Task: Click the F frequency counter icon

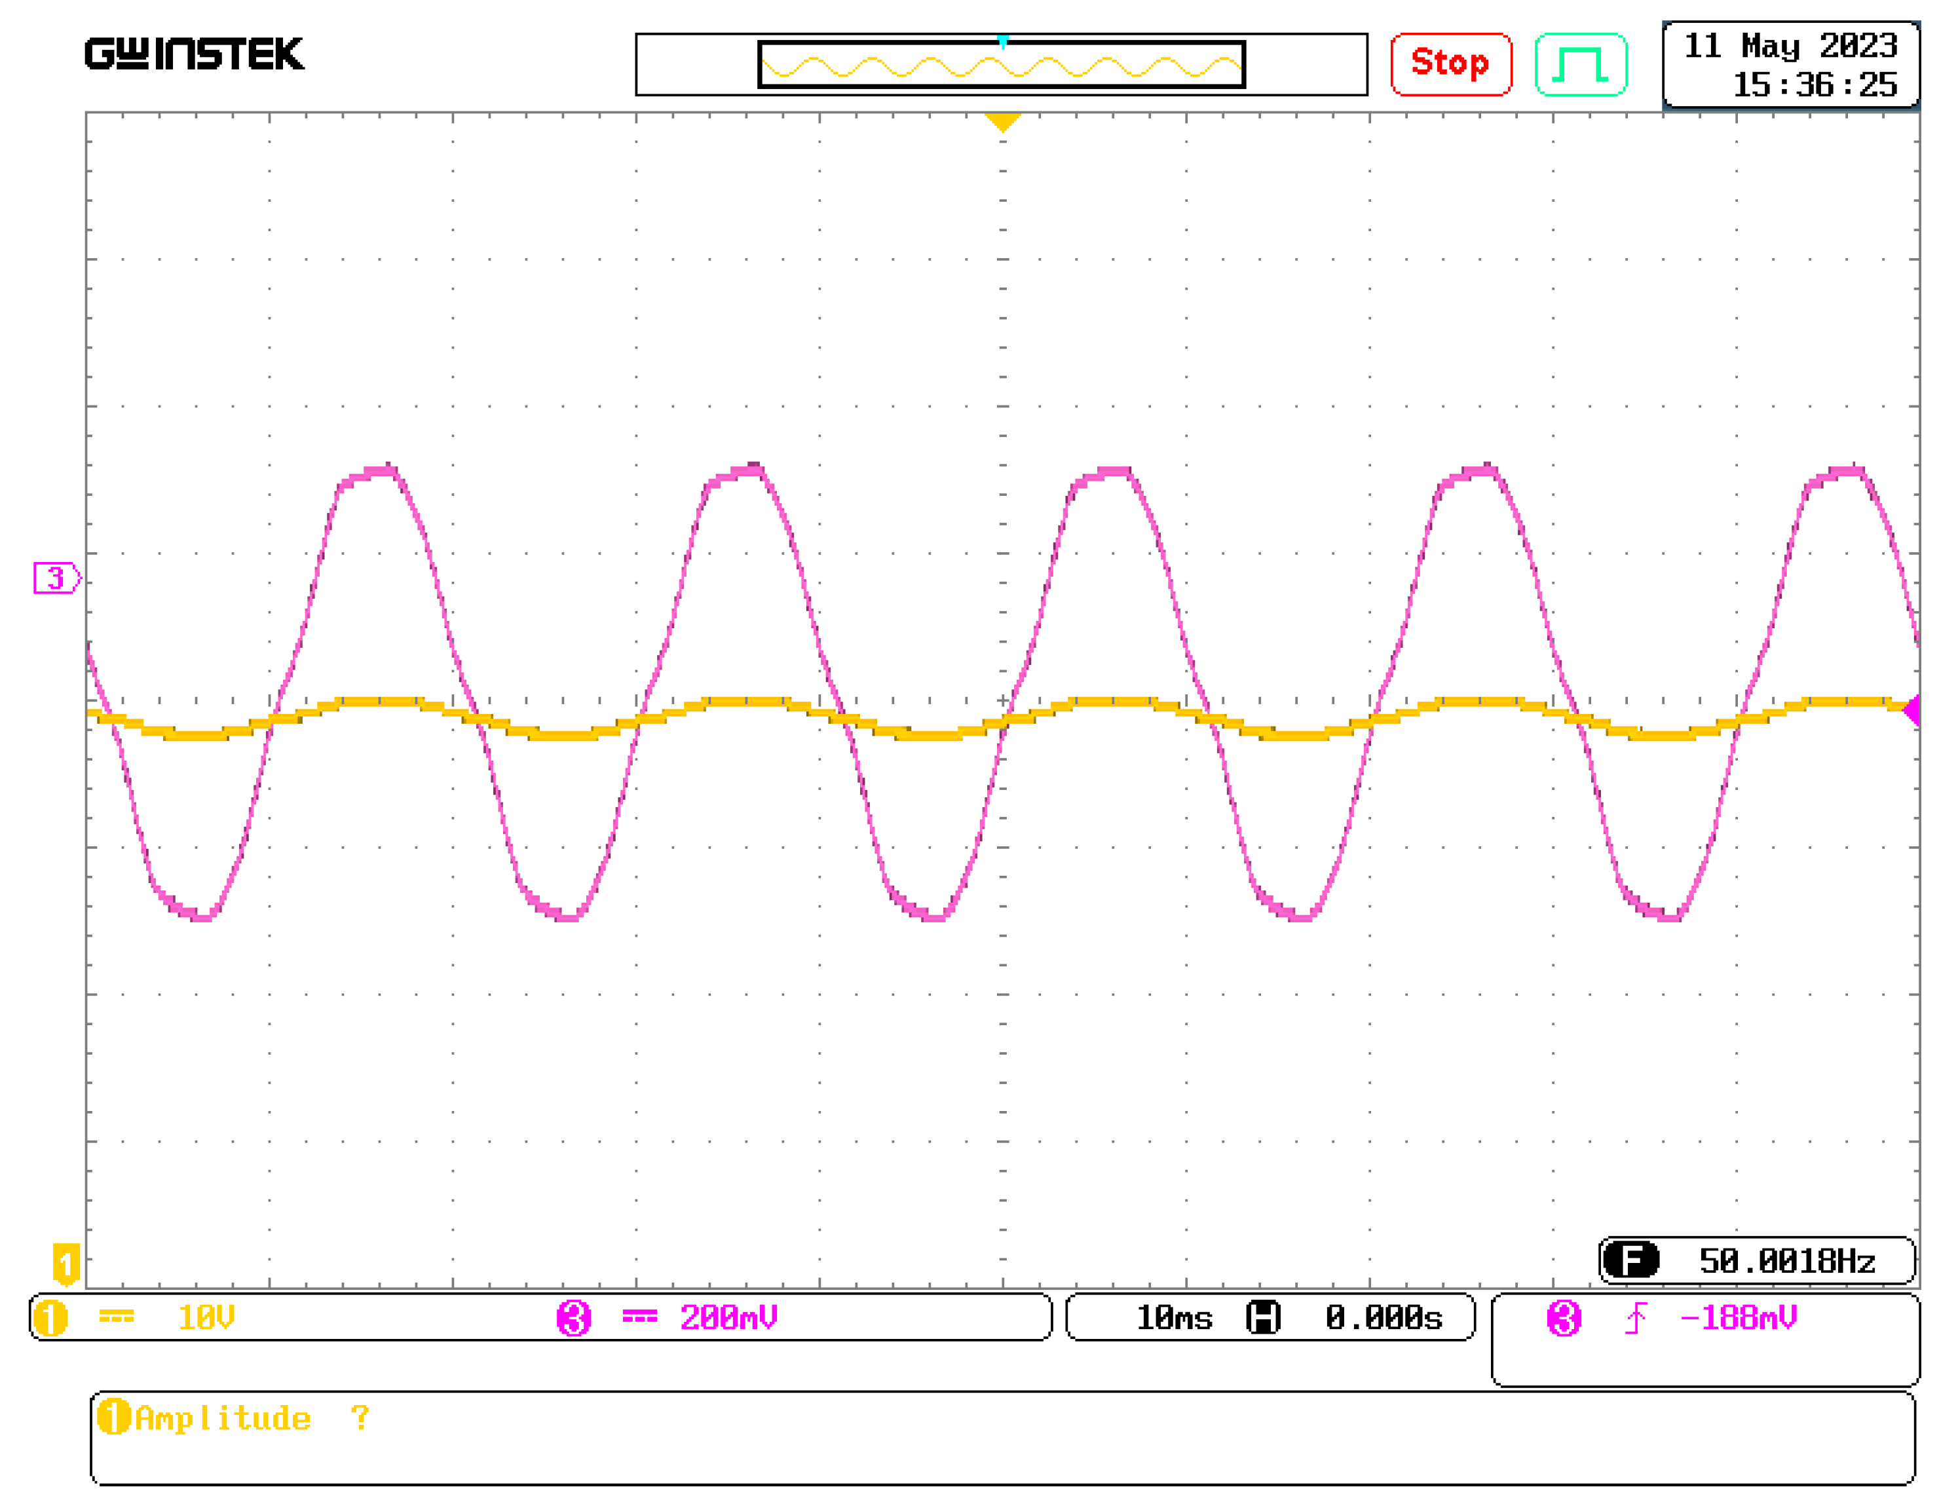Action: coord(1631,1260)
